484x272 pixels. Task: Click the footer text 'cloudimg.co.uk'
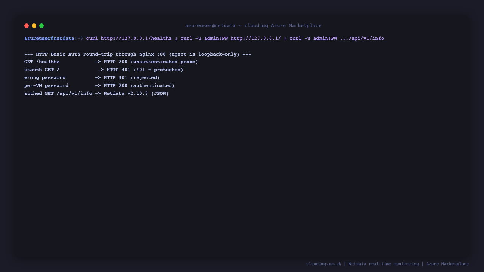point(324,264)
